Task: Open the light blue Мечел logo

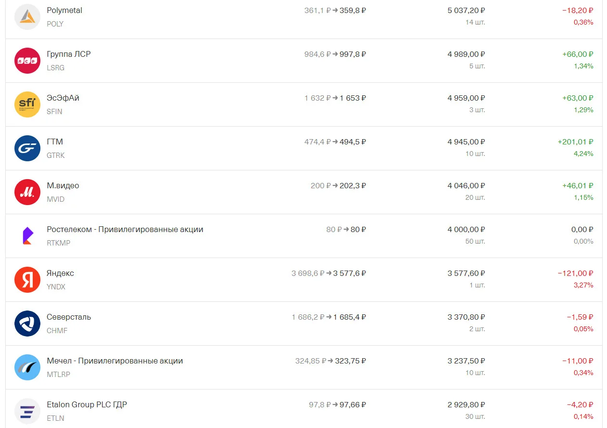Action: [x=27, y=367]
